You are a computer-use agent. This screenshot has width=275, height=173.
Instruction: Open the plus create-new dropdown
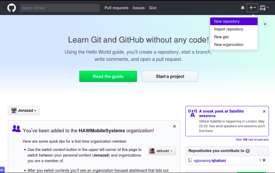pos(252,8)
